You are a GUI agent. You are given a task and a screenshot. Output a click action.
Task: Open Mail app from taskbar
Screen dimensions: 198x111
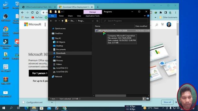pos(49,108)
